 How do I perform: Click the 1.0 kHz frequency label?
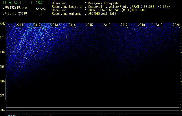(2, 52)
